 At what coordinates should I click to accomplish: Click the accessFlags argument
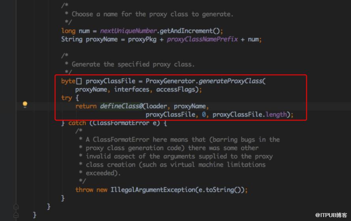click(176, 89)
